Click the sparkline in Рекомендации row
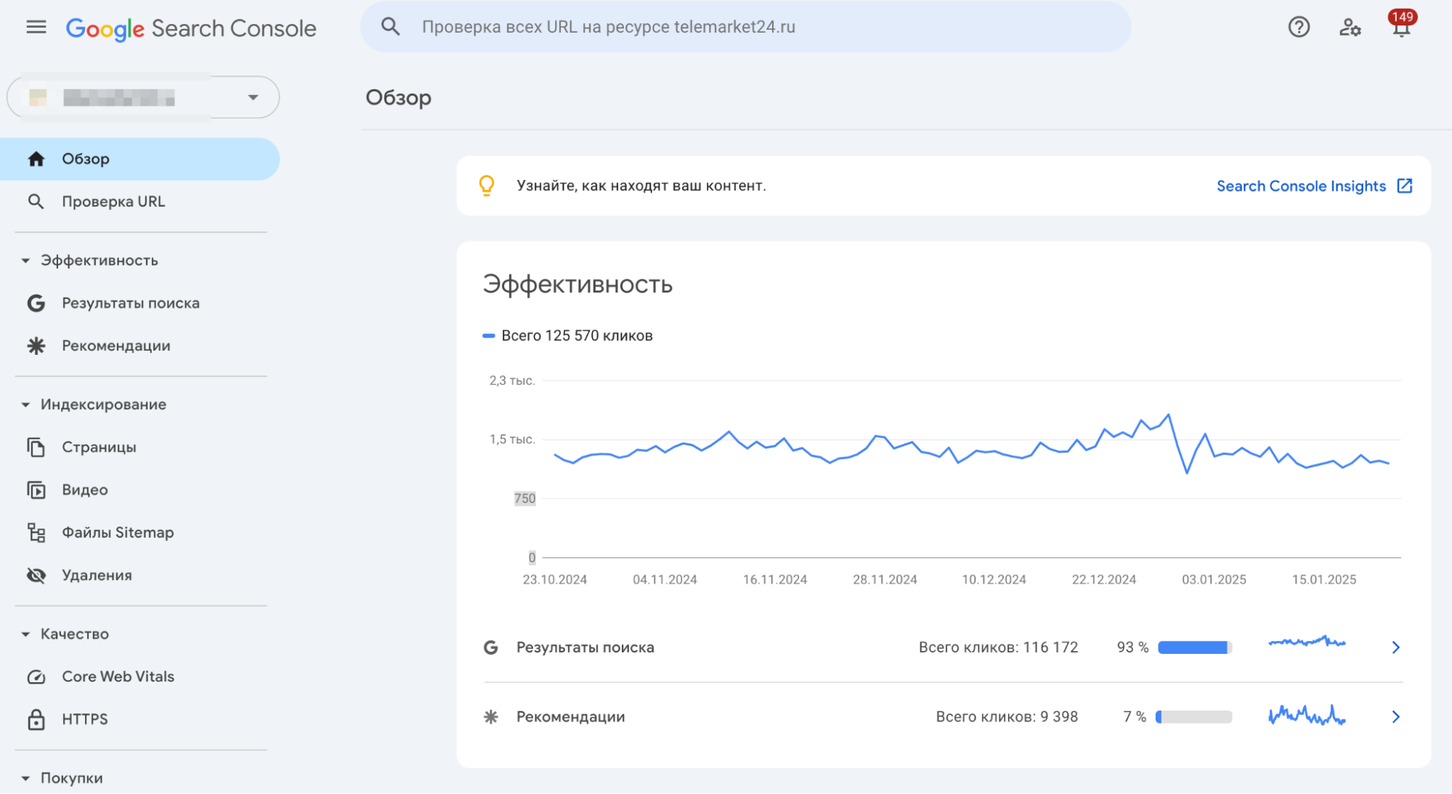Screen dimensions: 1452x794 point(1307,715)
